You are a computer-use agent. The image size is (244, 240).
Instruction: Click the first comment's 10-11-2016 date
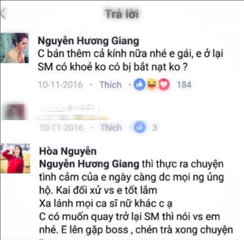click(60, 85)
